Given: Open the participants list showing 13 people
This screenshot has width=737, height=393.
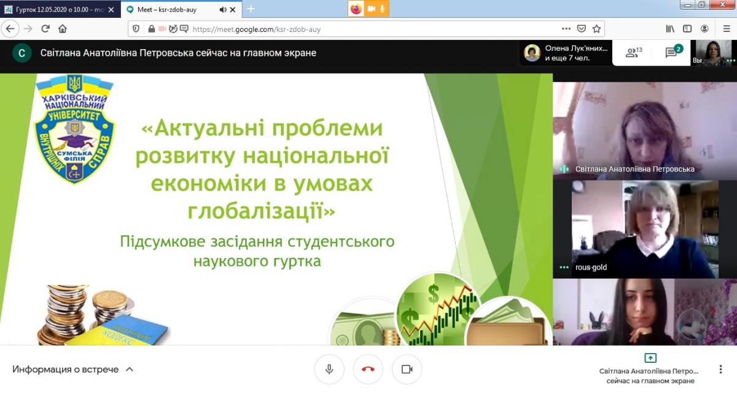Looking at the screenshot, I should point(633,53).
